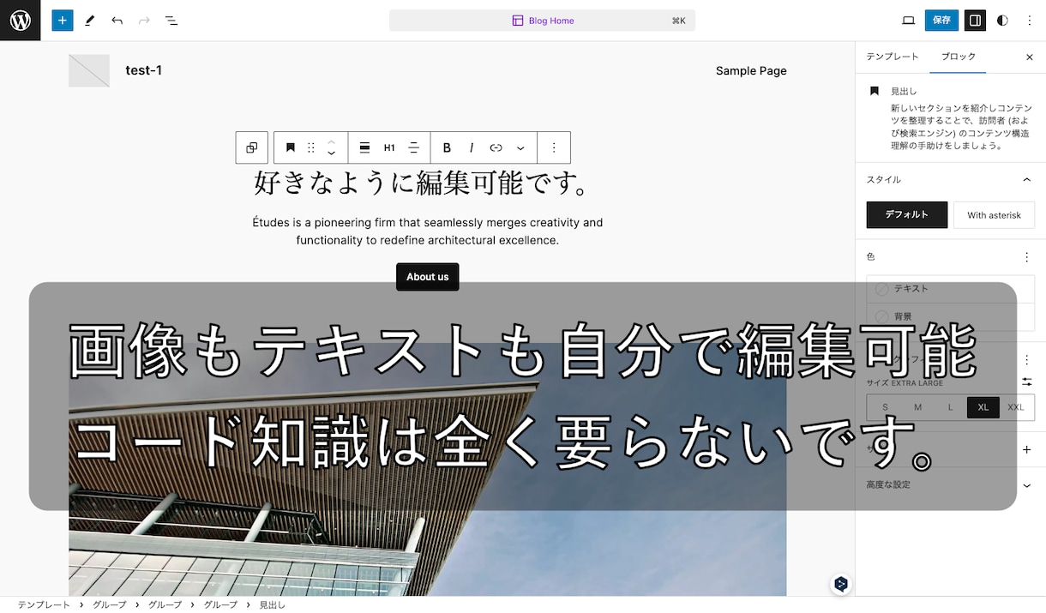Viewport: 1046px width, 613px height.
Task: Click the test-1 site title
Action: point(143,70)
